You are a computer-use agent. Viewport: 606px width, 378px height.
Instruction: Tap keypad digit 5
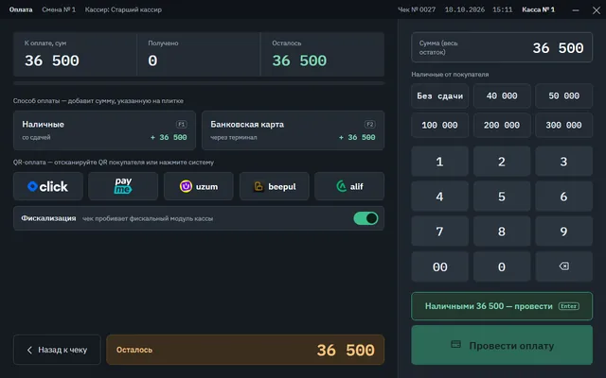click(x=502, y=197)
